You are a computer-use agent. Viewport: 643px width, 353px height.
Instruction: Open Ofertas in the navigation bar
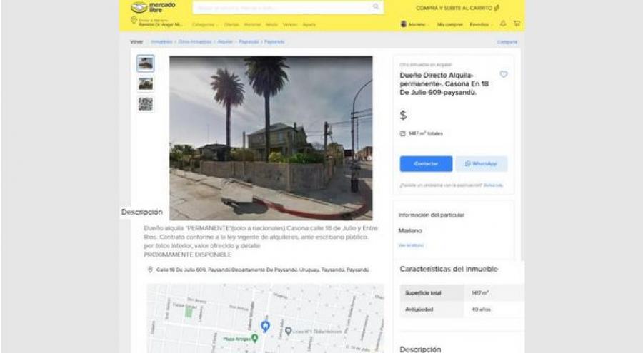(231, 24)
